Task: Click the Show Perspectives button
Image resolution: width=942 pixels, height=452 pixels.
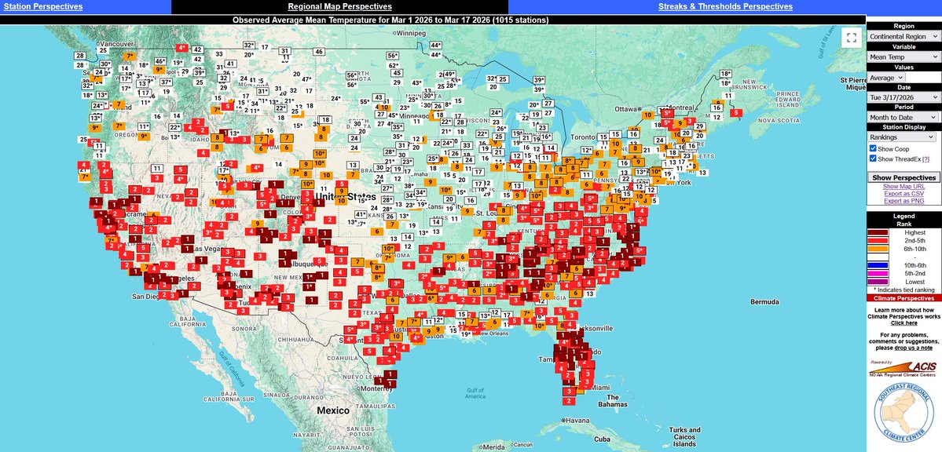Action: pyautogui.click(x=904, y=177)
